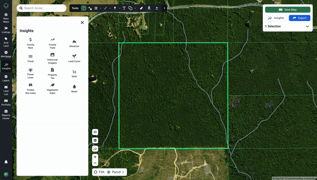Screen dimensions: 317x180
Task: Open Lead List in sidebar
Action: [x=6, y=90]
